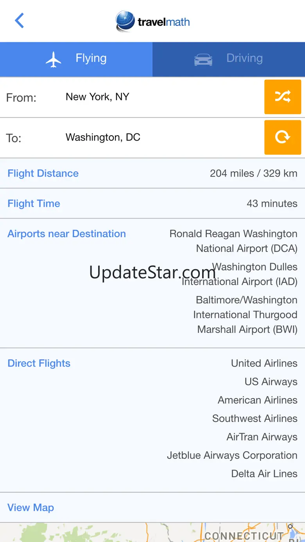
Task: Tap the orange shuffle swap icon
Action: (283, 97)
